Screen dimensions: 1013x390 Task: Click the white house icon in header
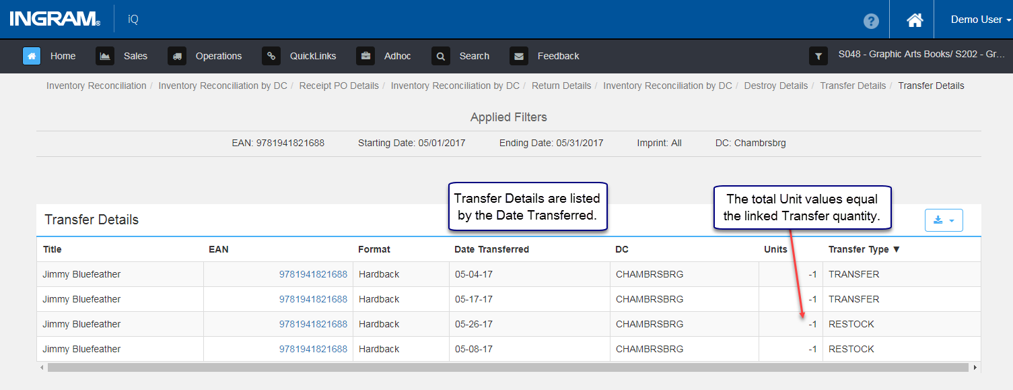(915, 20)
